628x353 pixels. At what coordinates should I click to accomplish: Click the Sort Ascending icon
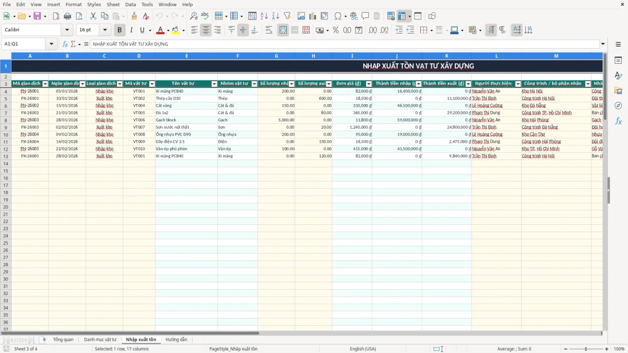pos(264,16)
